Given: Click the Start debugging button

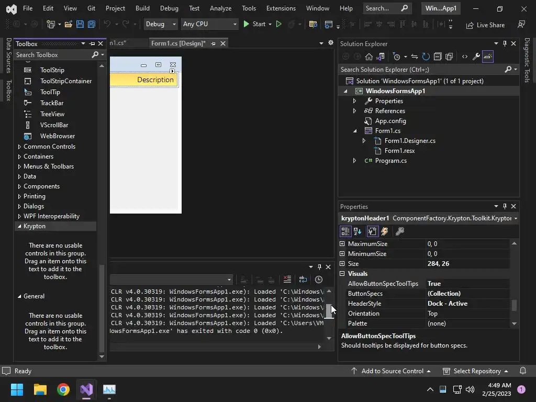Looking at the screenshot, I should tap(256, 24).
